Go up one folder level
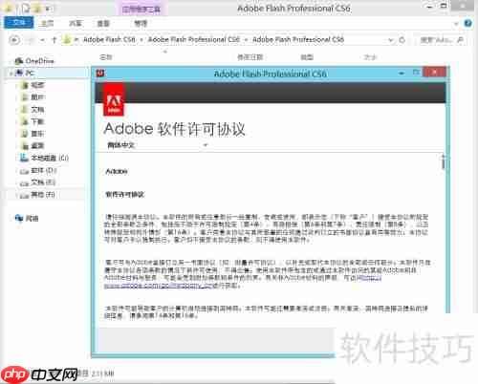 [x=54, y=40]
